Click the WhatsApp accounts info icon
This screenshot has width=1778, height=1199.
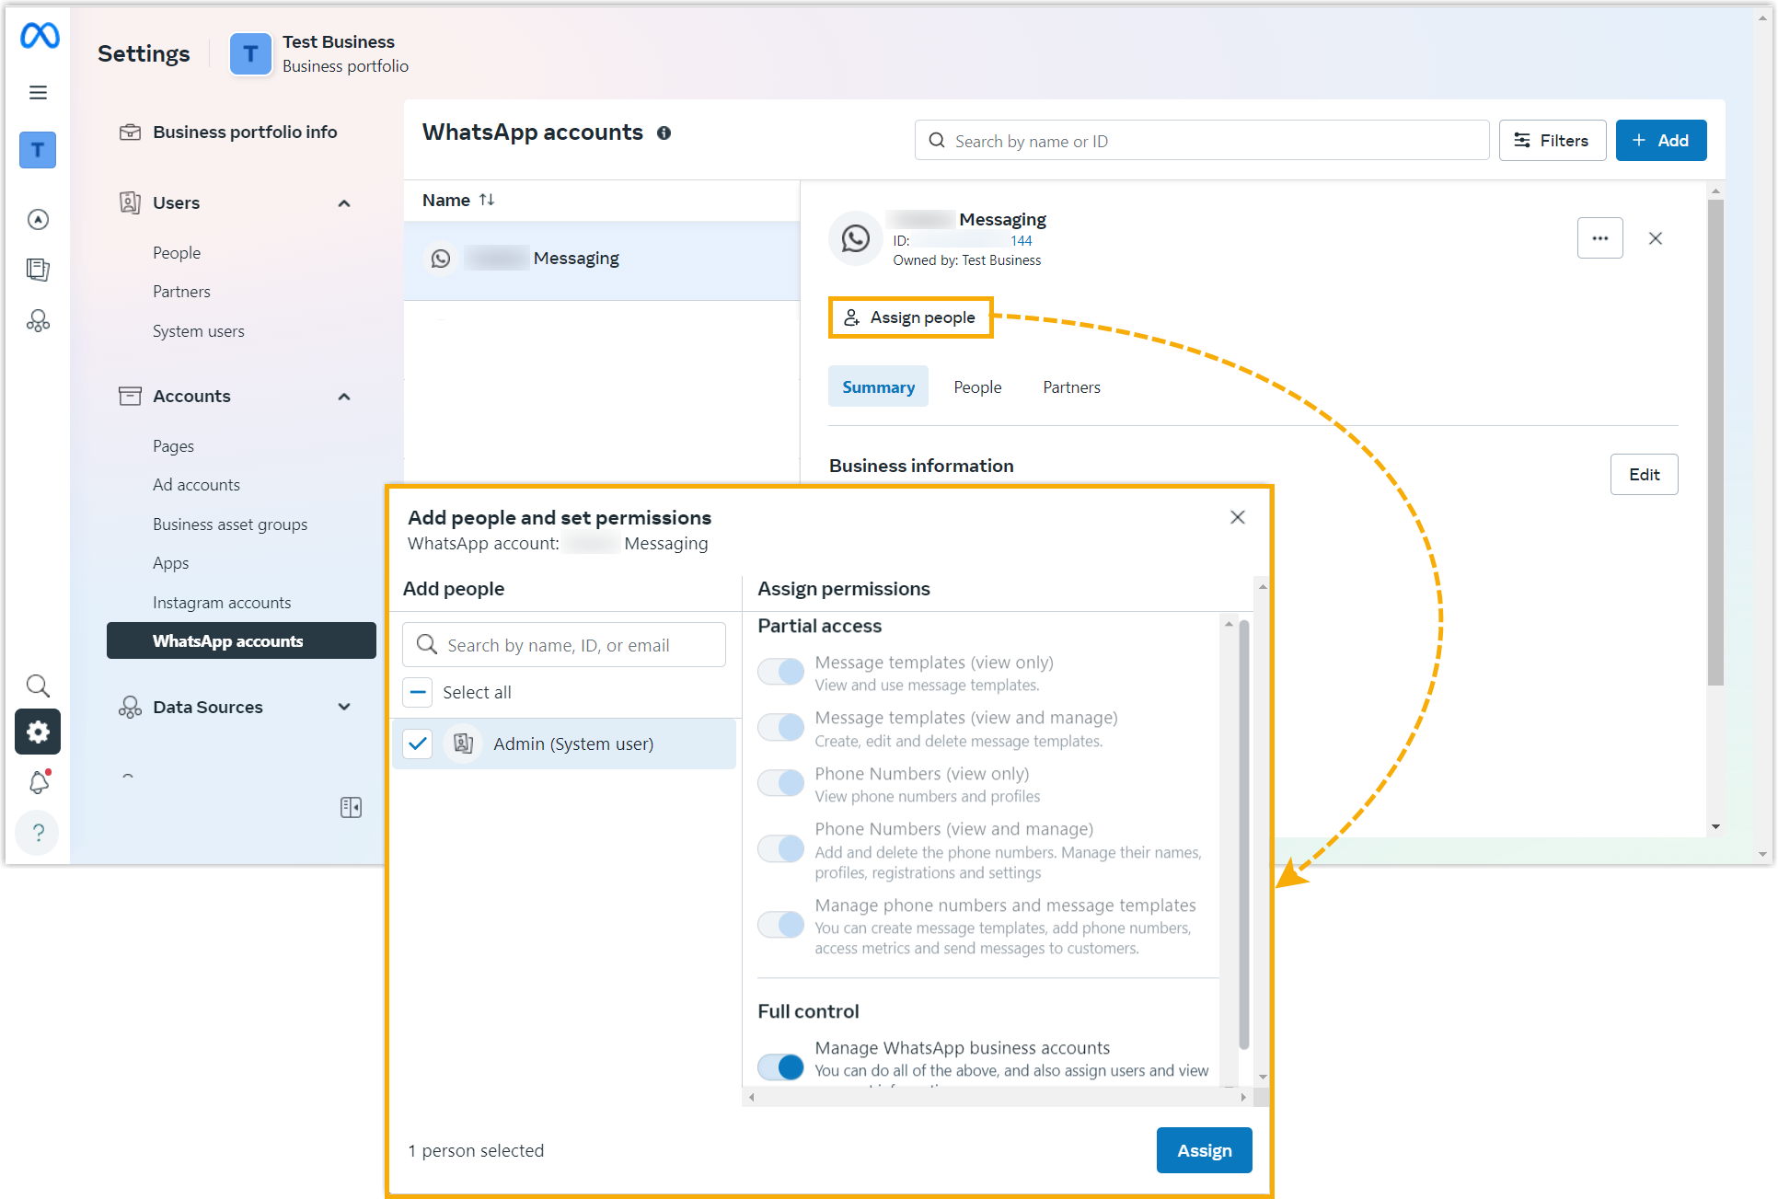point(664,133)
